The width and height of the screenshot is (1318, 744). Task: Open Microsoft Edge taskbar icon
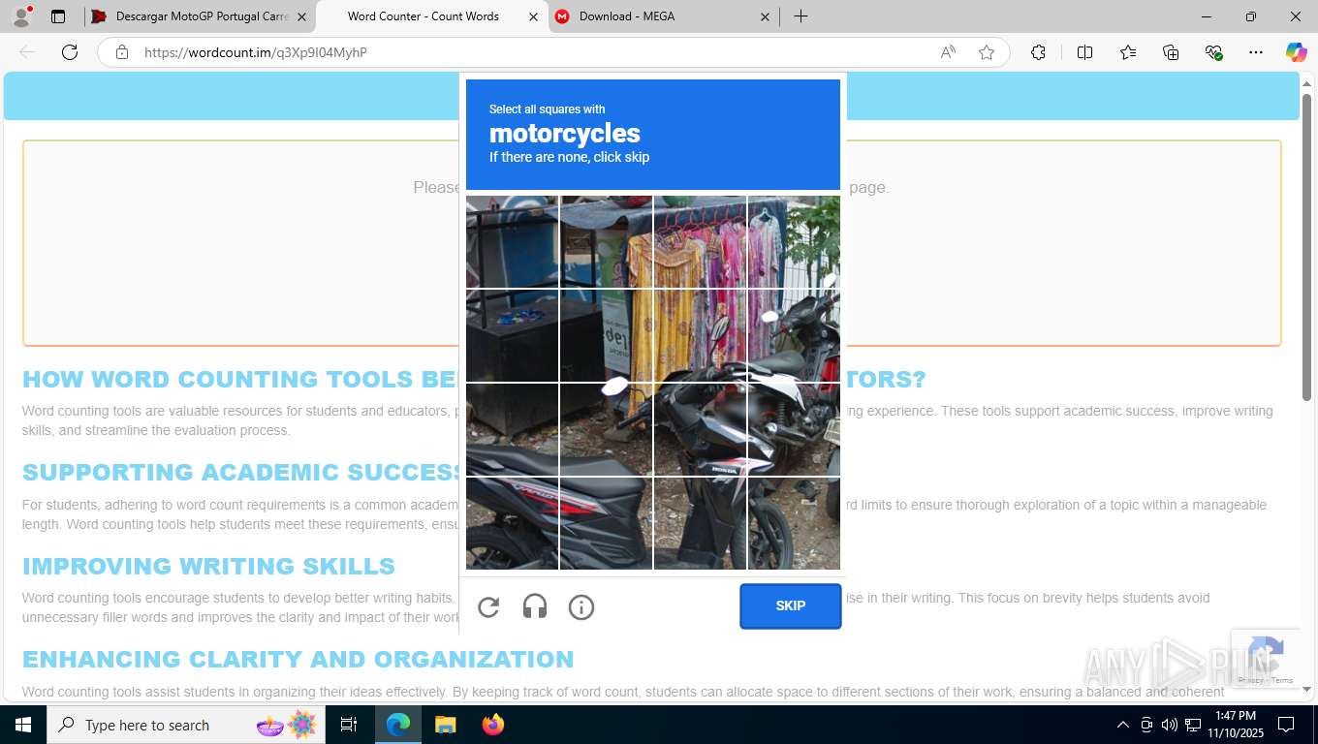(398, 725)
